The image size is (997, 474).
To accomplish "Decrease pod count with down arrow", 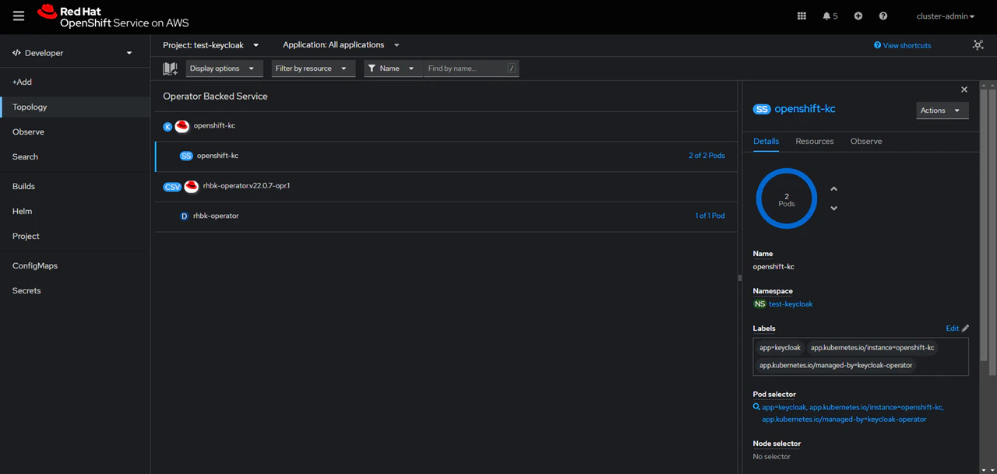I will click(x=833, y=208).
